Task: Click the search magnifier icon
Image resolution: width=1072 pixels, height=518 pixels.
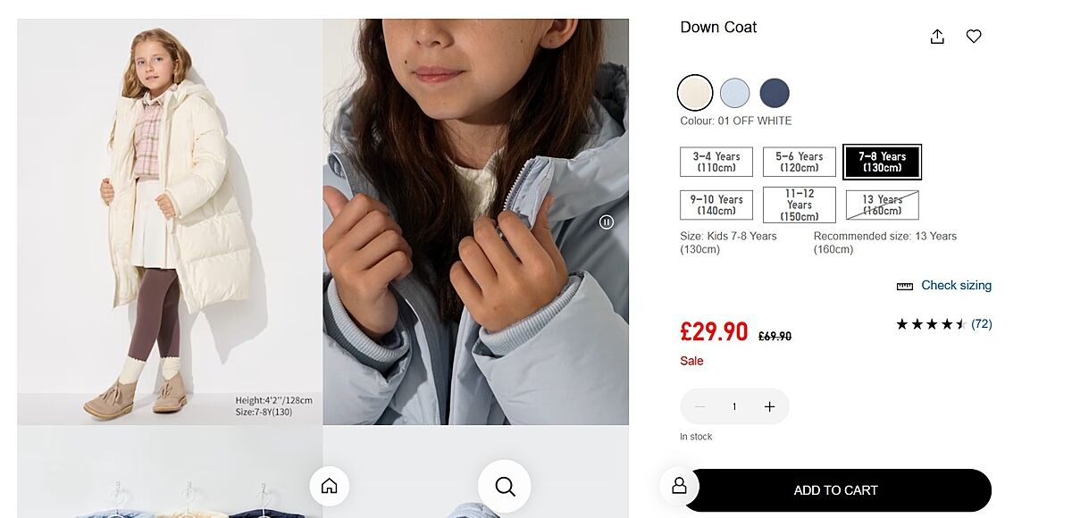Action: pos(505,486)
